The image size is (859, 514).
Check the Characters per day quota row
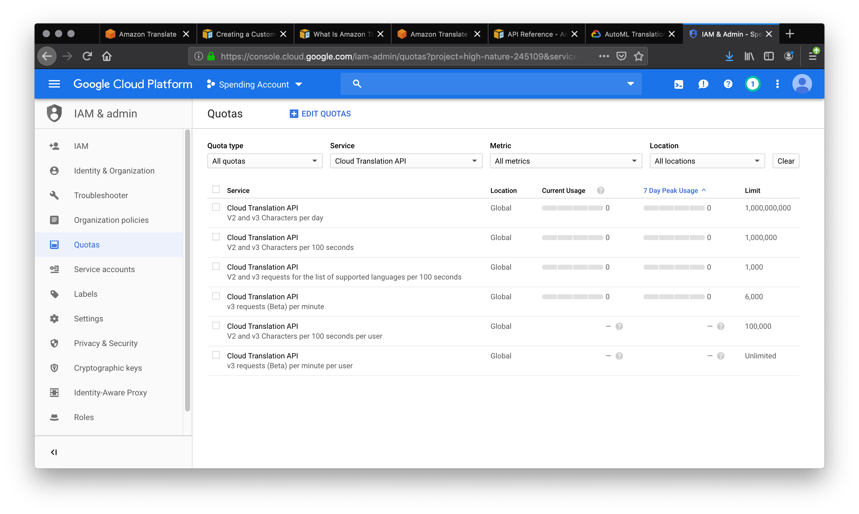216,207
